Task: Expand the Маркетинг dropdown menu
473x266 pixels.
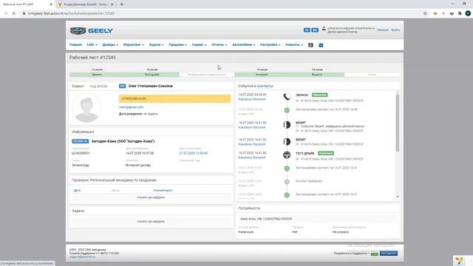Action: [x=134, y=44]
